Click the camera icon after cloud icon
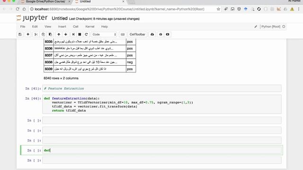Image resolution: width=303 pixels, height=170 pixels. [x=160, y=34]
